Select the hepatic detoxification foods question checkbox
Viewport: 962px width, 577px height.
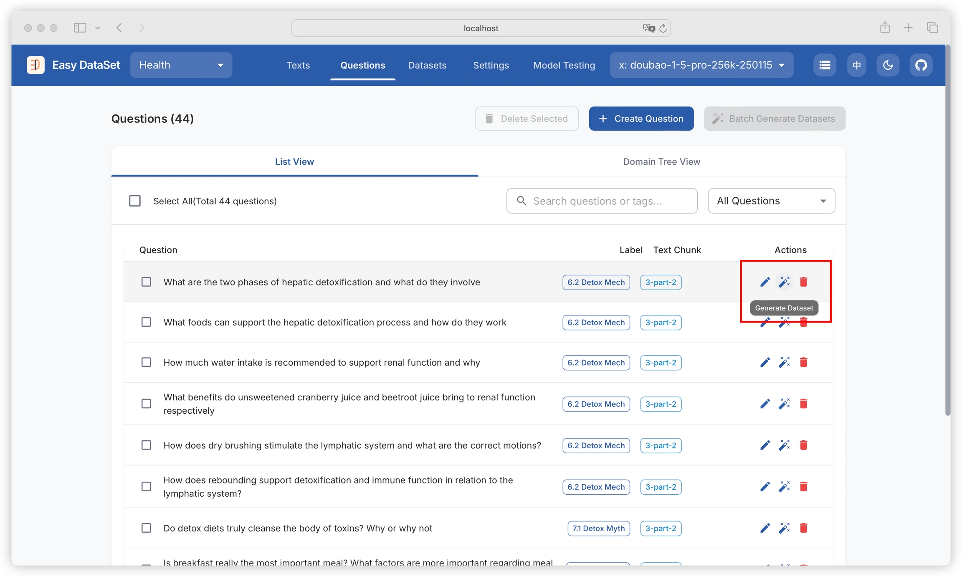tap(146, 322)
